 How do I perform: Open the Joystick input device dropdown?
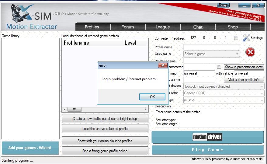click(262, 86)
